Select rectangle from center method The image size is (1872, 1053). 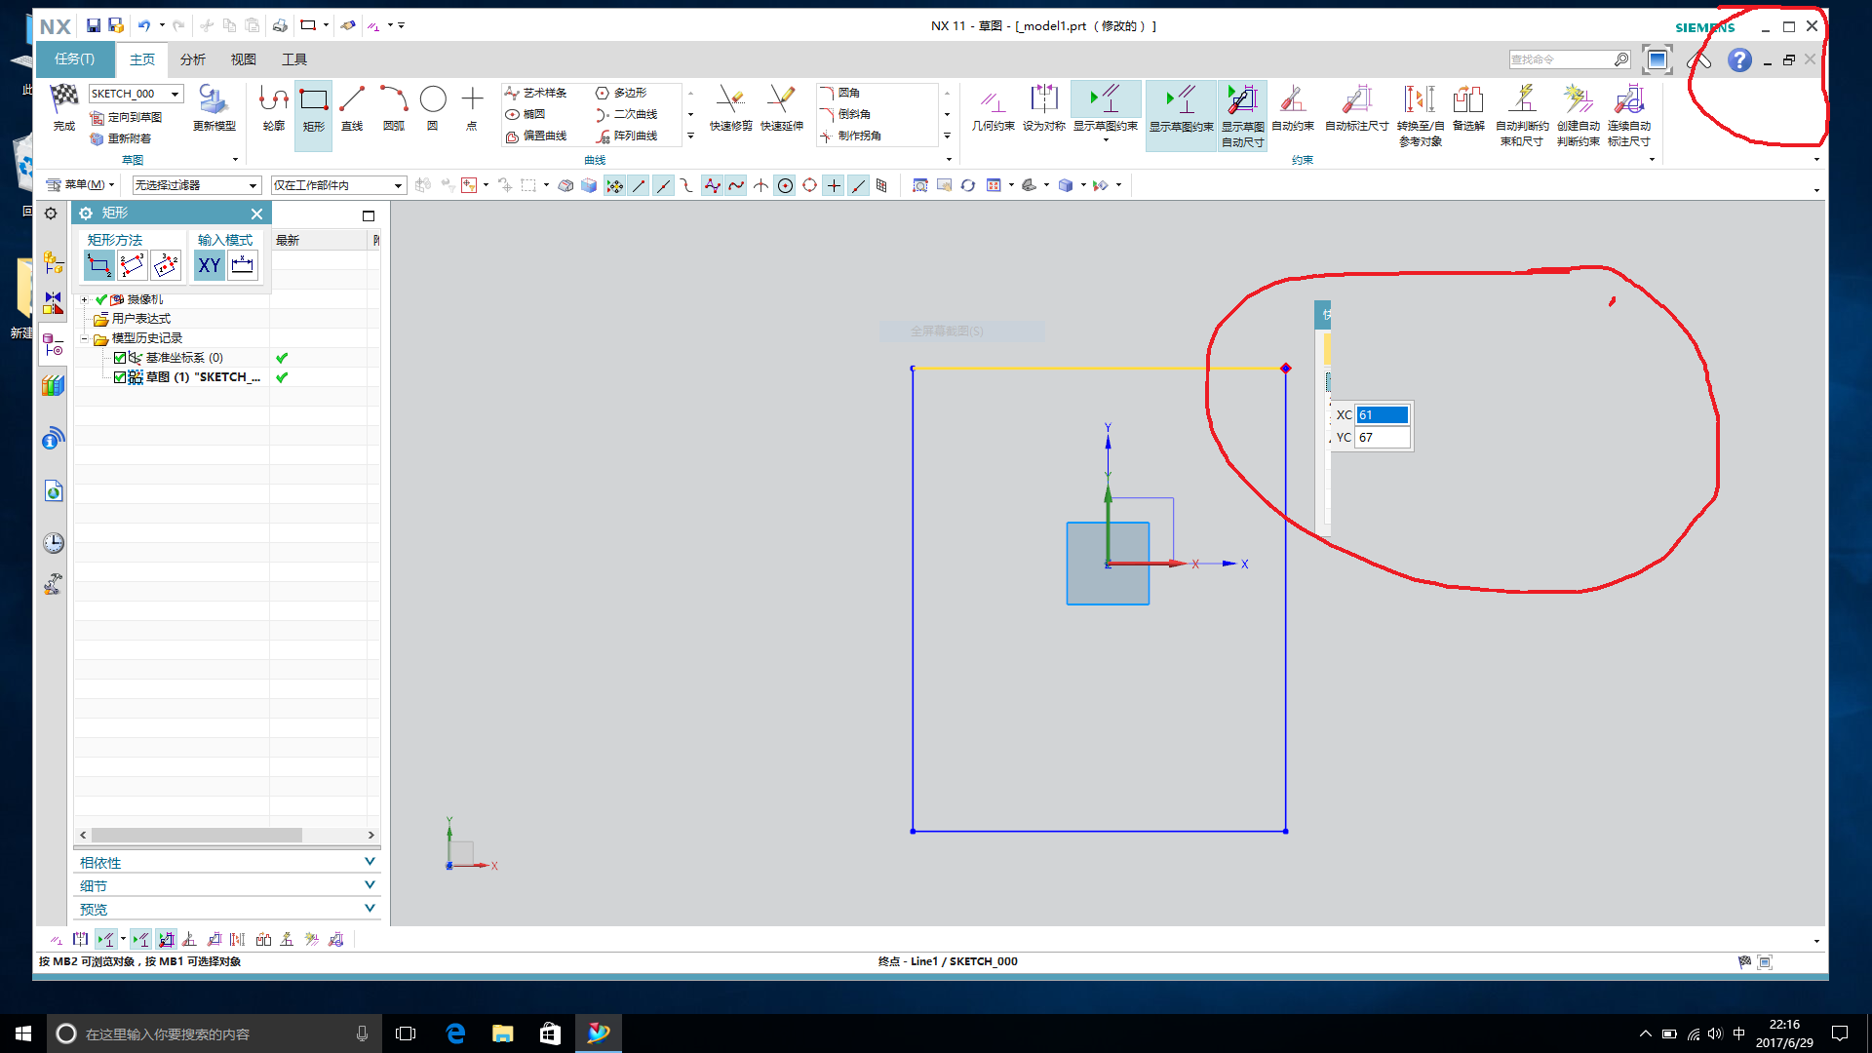[166, 265]
